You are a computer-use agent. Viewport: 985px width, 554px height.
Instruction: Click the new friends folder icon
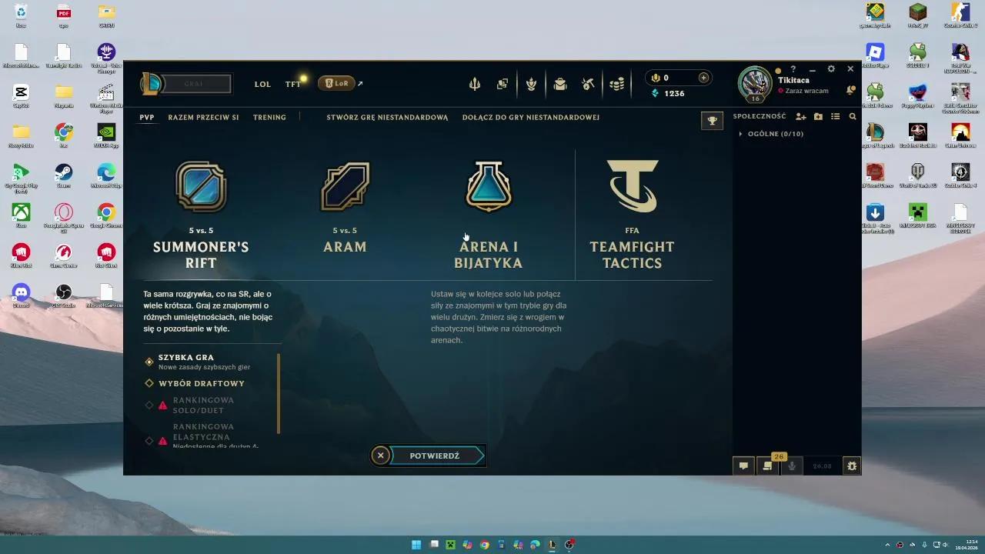[818, 117]
